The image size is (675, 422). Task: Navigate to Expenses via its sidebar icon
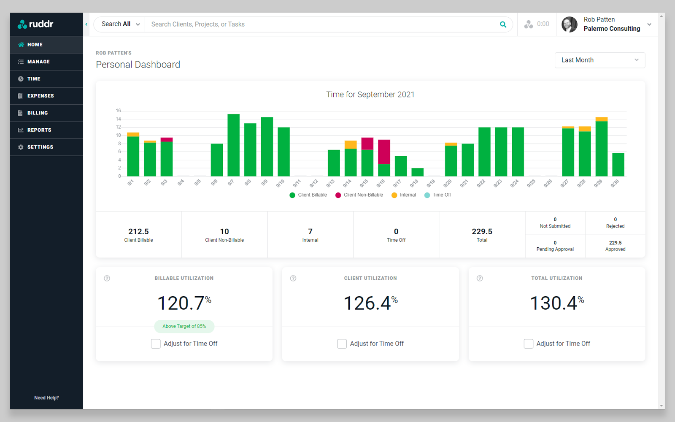tap(20, 96)
